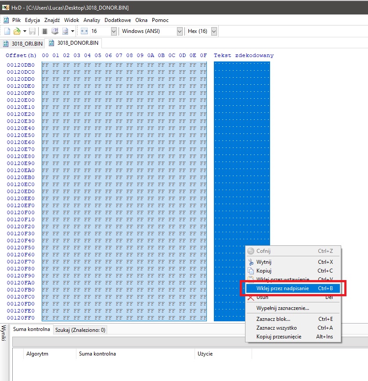Click the file icon on the 3018_DONOR.BIN tab
Image resolution: width=368 pixels, height=381 pixels.
tap(51, 43)
